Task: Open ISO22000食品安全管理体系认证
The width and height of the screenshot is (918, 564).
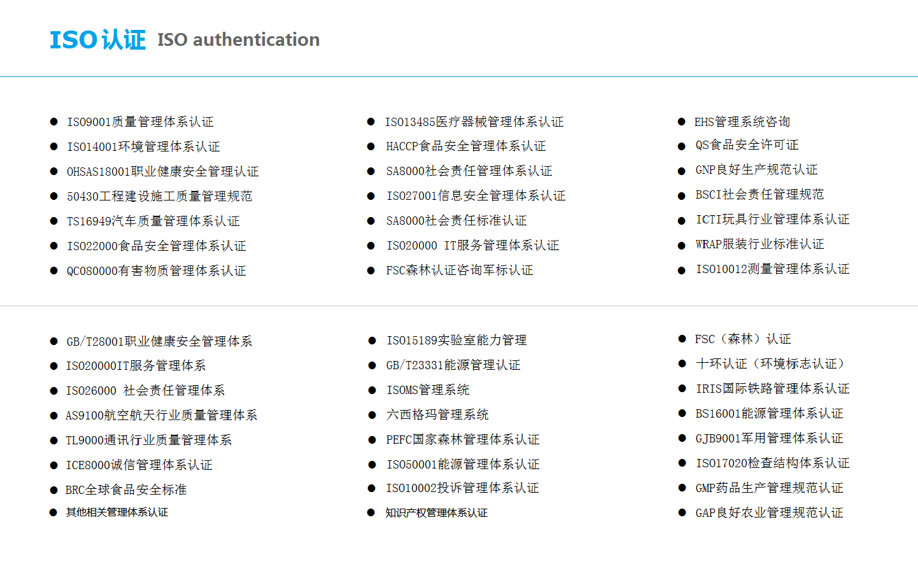Action: (x=156, y=246)
